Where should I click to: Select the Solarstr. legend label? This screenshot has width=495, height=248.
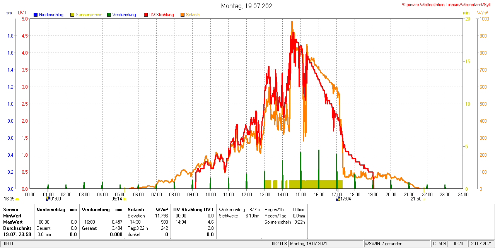(x=193, y=15)
